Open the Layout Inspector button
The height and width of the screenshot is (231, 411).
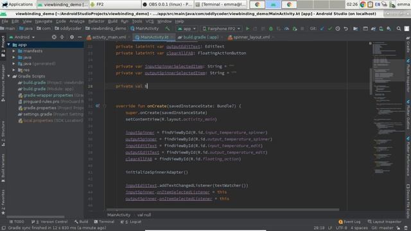pos(384,221)
